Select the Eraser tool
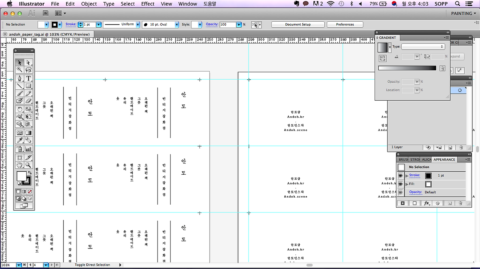The image size is (480, 269). 28,101
